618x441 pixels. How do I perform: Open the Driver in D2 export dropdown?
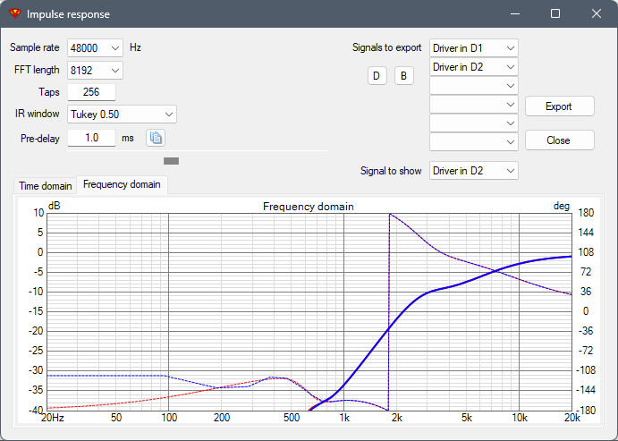[x=474, y=67]
